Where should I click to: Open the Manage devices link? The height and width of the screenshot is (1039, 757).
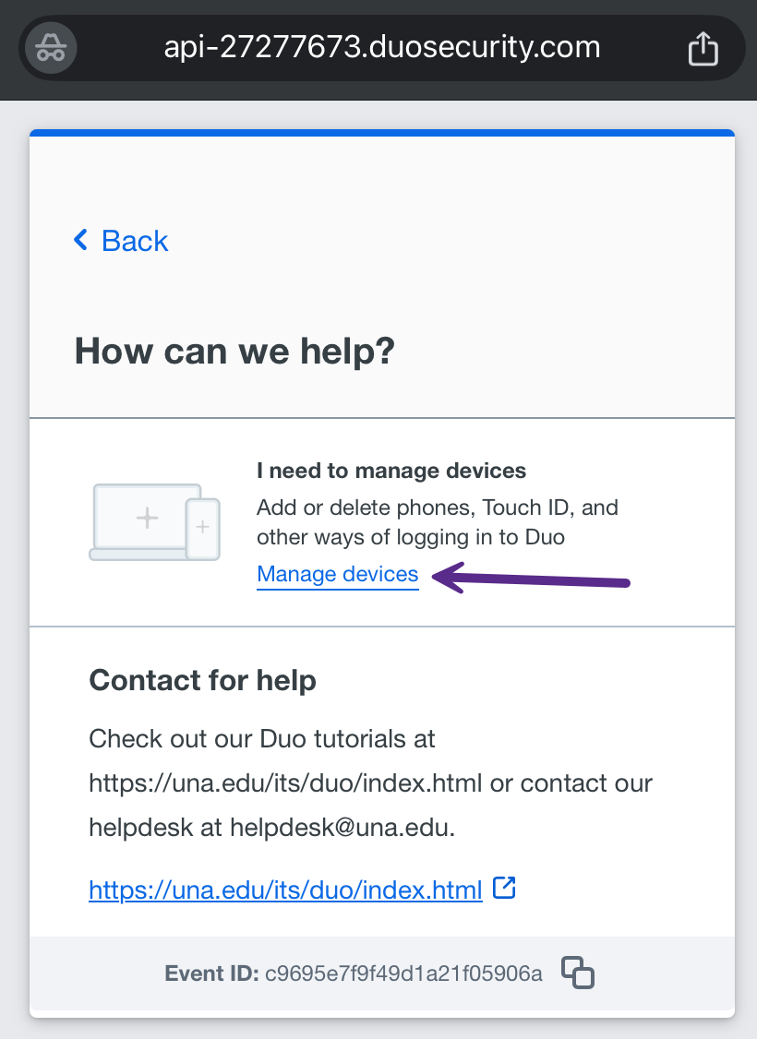pyautogui.click(x=338, y=574)
